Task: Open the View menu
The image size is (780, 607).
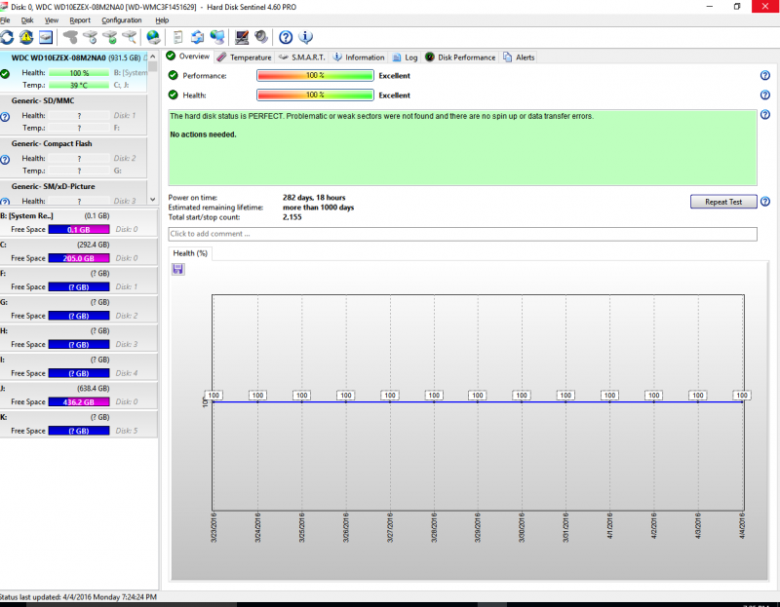Action: pyautogui.click(x=52, y=20)
